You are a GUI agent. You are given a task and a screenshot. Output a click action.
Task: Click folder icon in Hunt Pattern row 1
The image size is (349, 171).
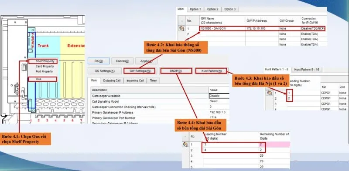(269, 93)
